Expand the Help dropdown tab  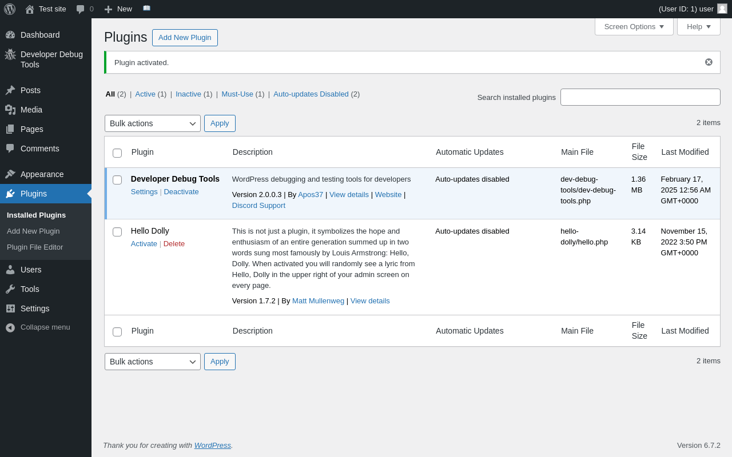point(698,26)
